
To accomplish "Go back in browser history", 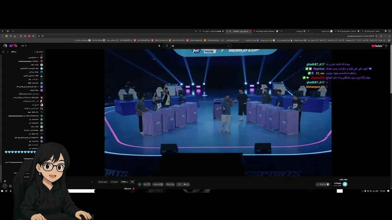I will point(389,36).
